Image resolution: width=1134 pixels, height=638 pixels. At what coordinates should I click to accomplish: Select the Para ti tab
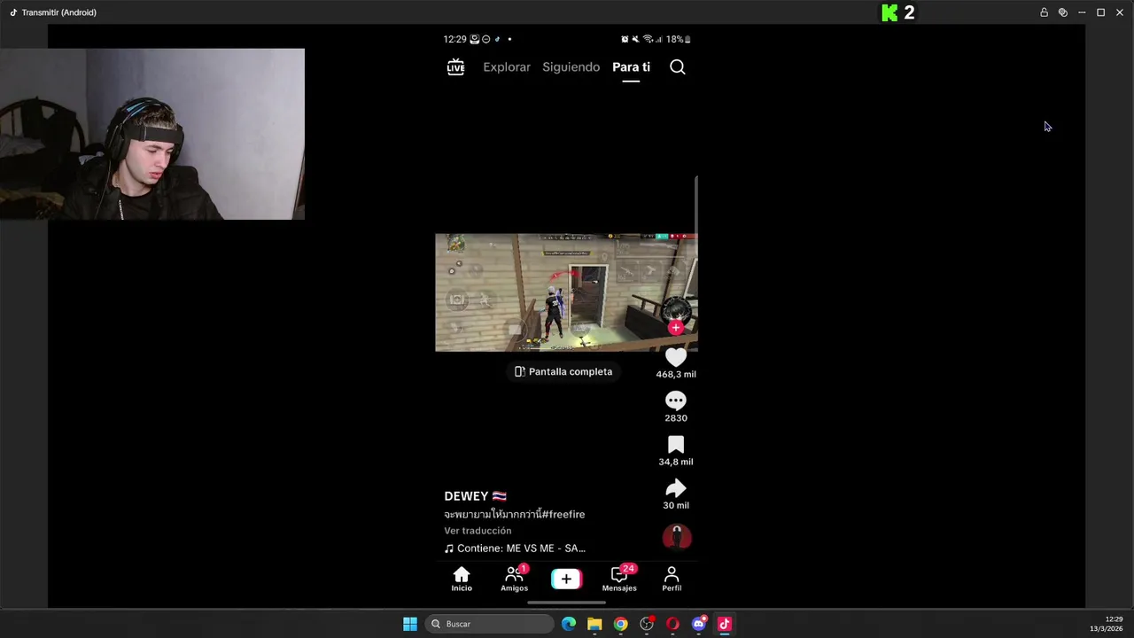[x=631, y=67]
